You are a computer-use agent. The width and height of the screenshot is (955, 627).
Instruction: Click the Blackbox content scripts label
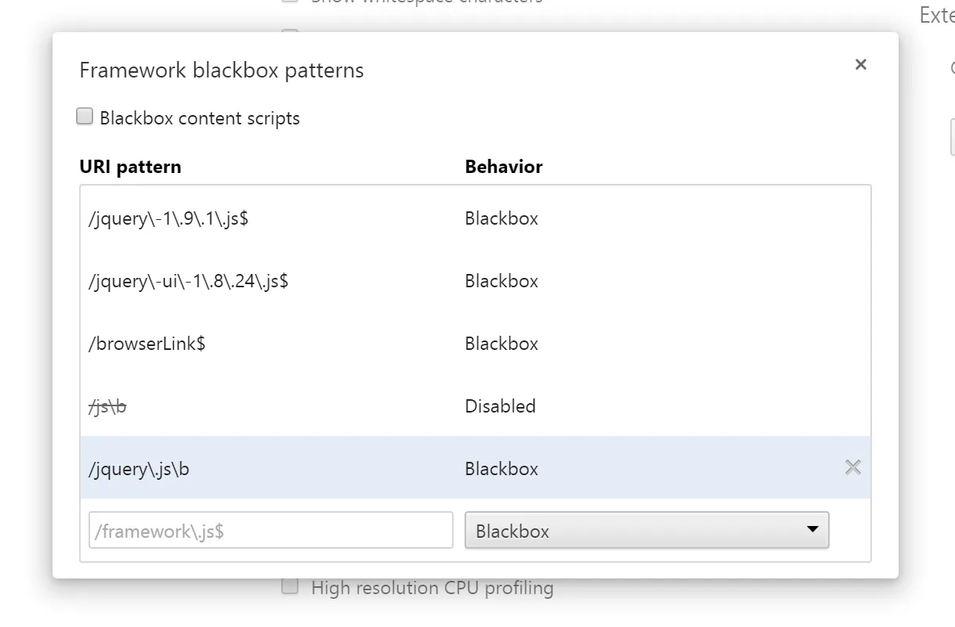[x=200, y=118]
